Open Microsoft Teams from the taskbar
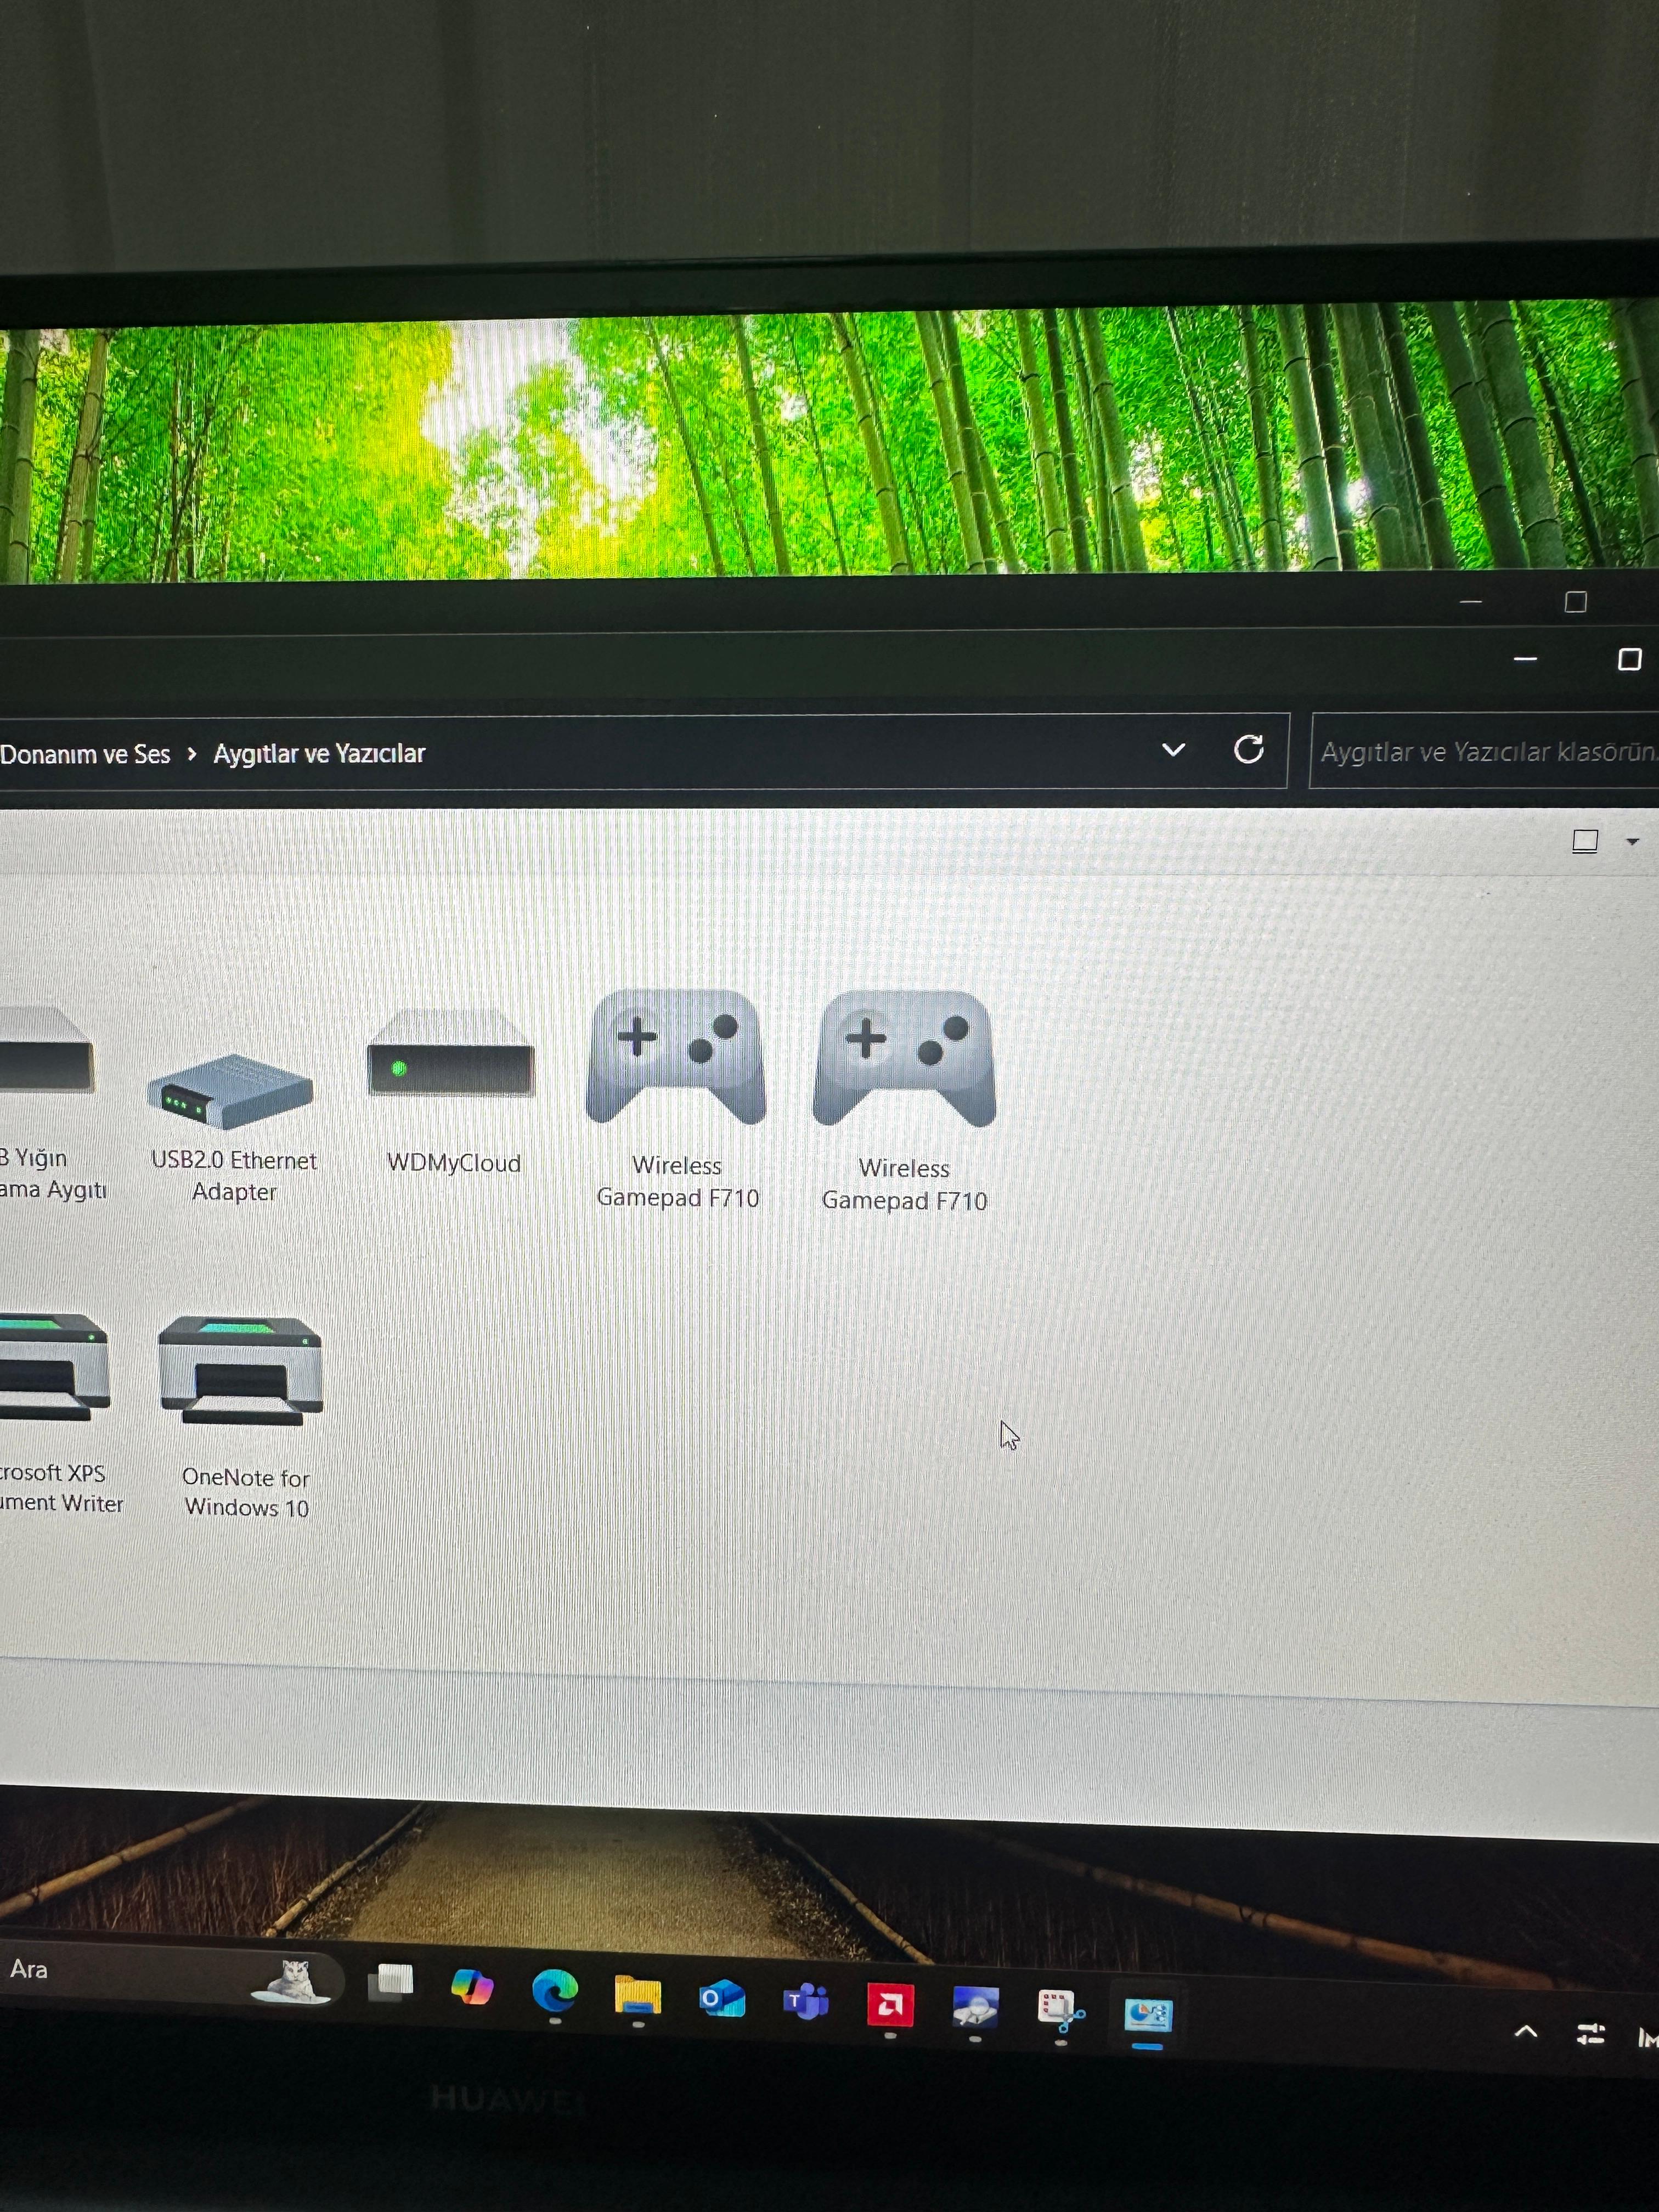This screenshot has height=2212, width=1659. point(806,2002)
